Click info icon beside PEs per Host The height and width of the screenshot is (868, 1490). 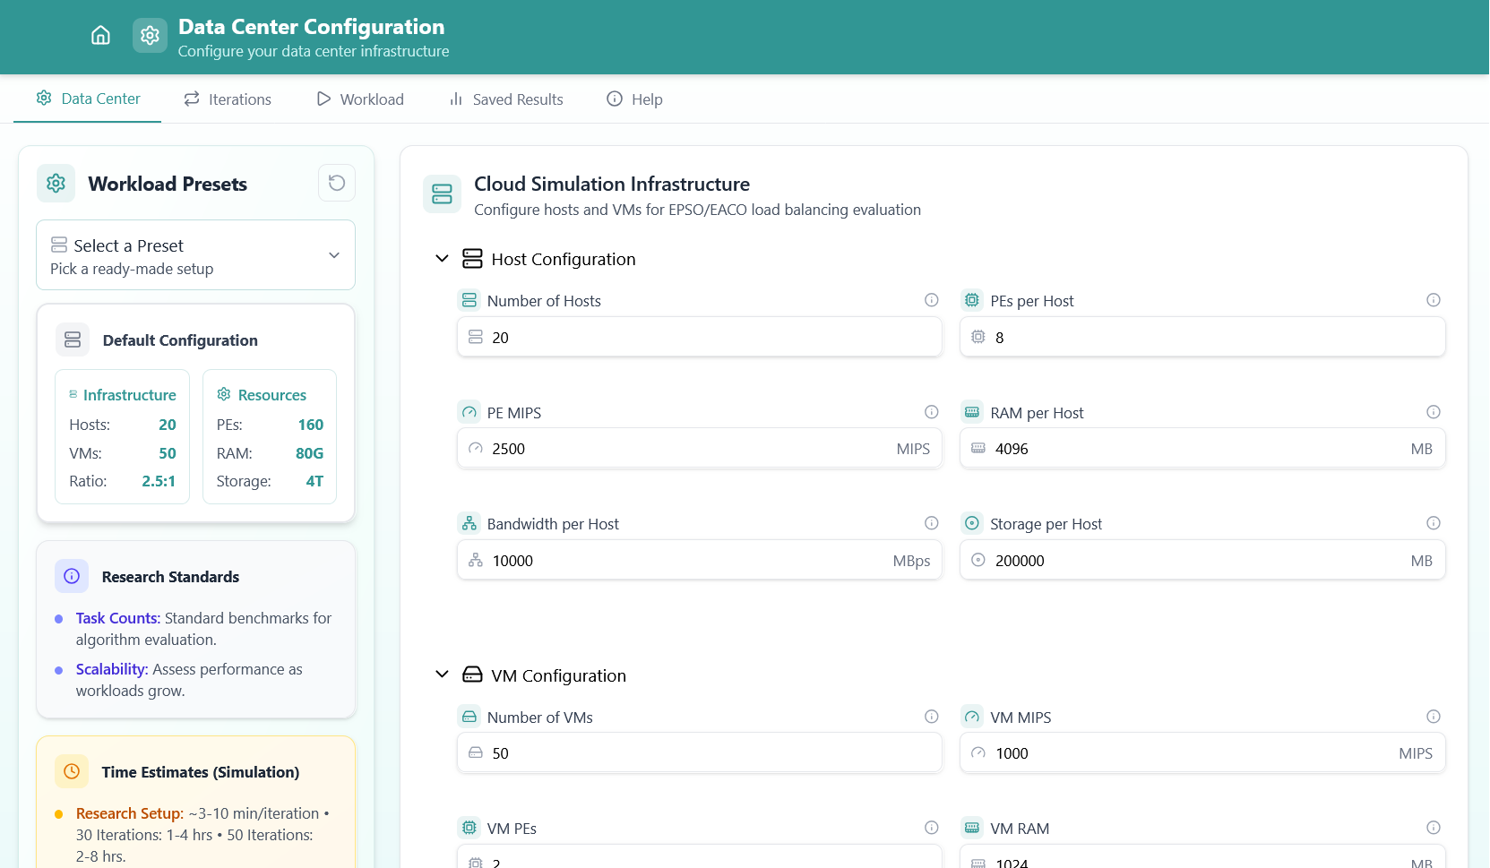tap(1433, 300)
